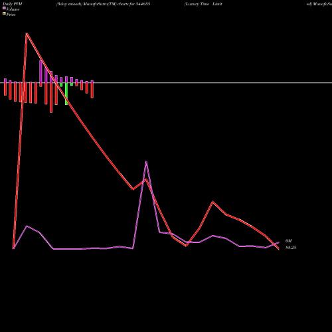The width and height of the screenshot is (332, 332).
Task: Click the purple volume line spike peak
Action: click(x=146, y=162)
